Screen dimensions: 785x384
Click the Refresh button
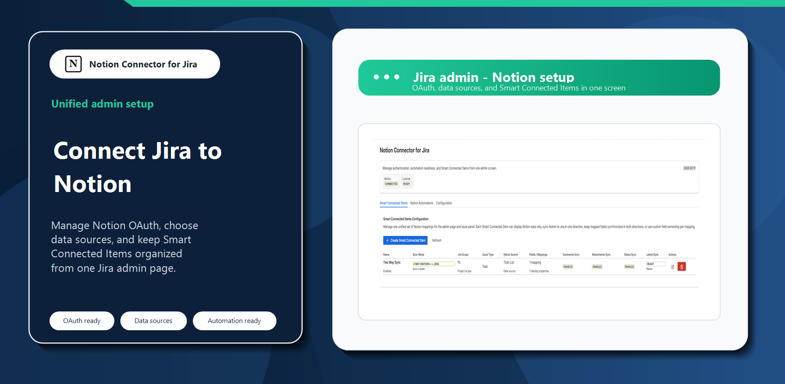[437, 241]
